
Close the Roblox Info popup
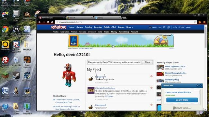(x=201, y=85)
